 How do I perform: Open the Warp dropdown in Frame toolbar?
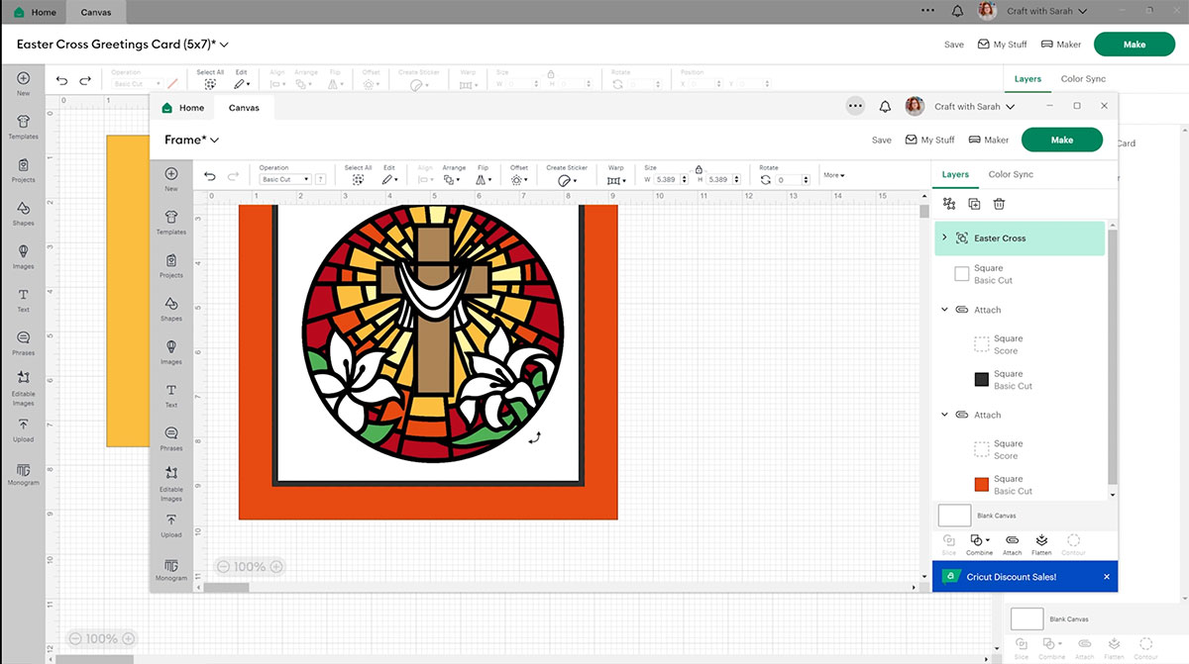click(615, 179)
